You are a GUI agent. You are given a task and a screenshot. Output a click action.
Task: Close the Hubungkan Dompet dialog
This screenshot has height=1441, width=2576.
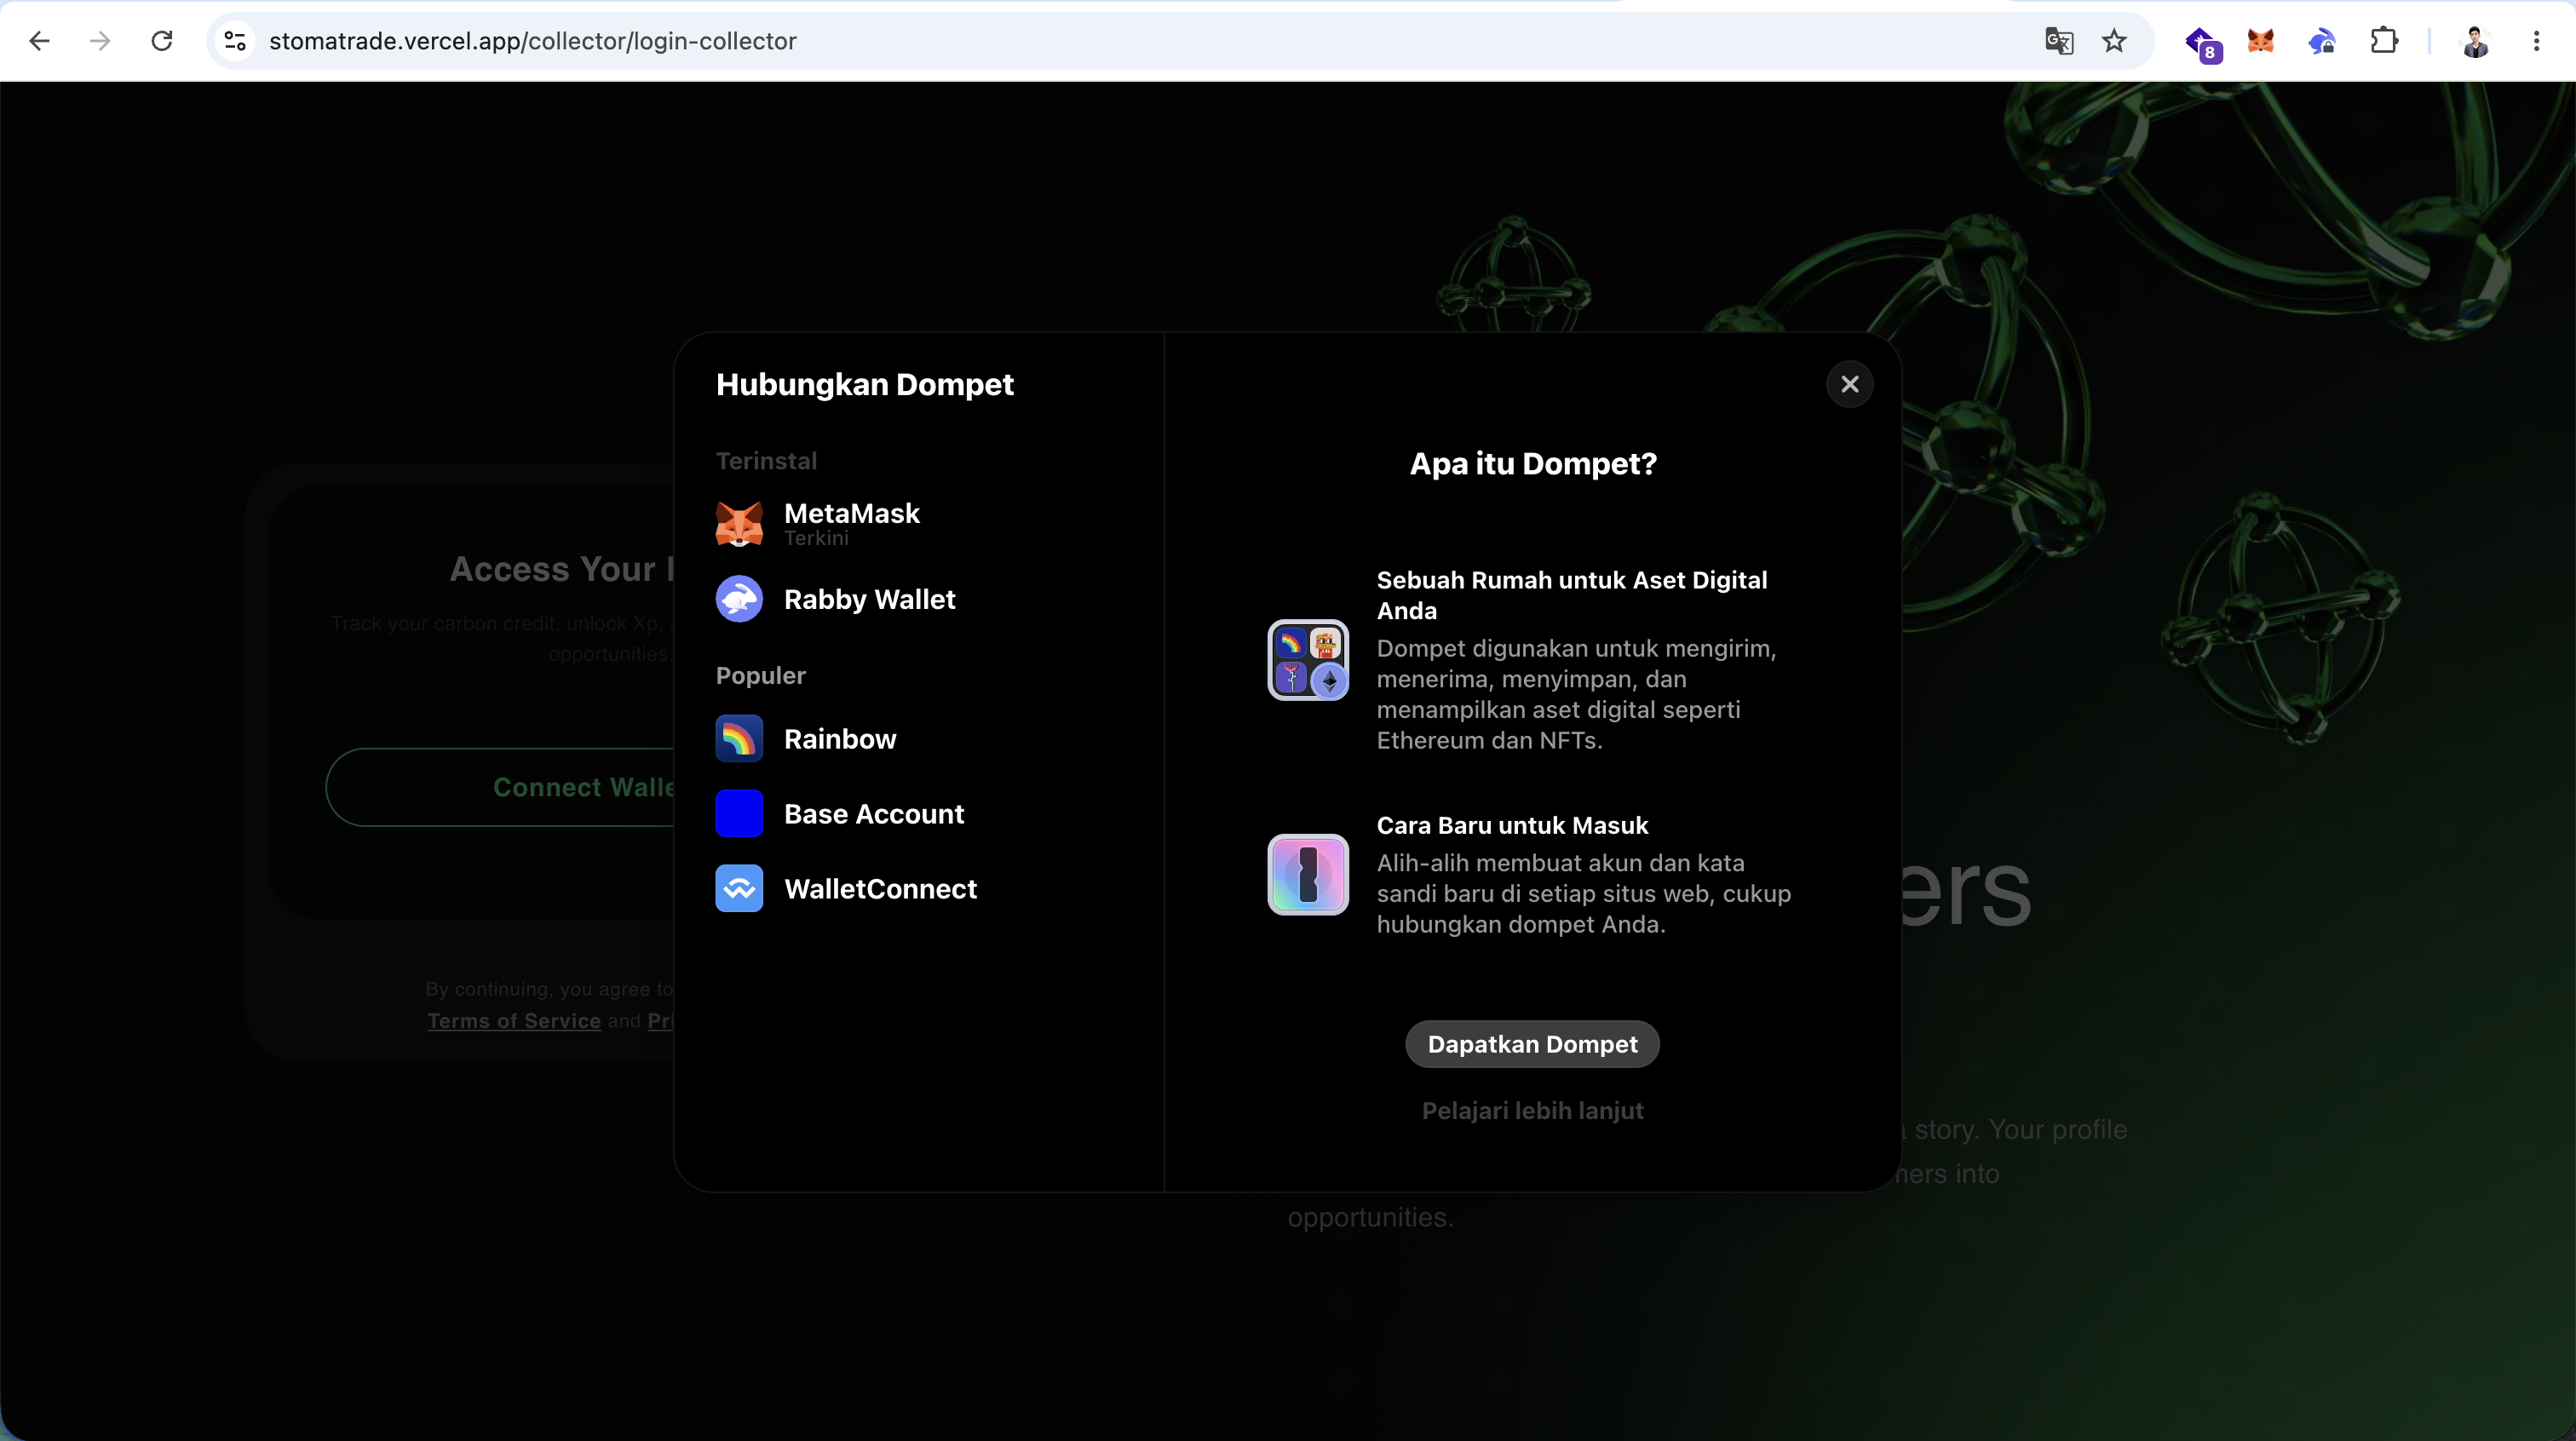point(1850,384)
